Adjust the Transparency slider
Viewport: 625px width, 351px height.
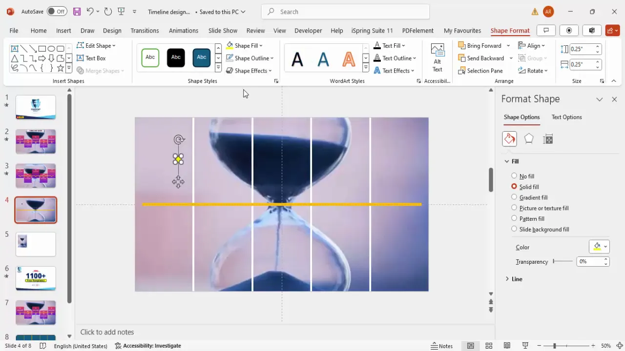(562, 261)
